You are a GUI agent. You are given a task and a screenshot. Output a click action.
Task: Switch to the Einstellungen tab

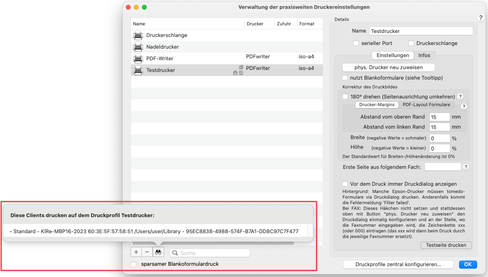point(393,55)
